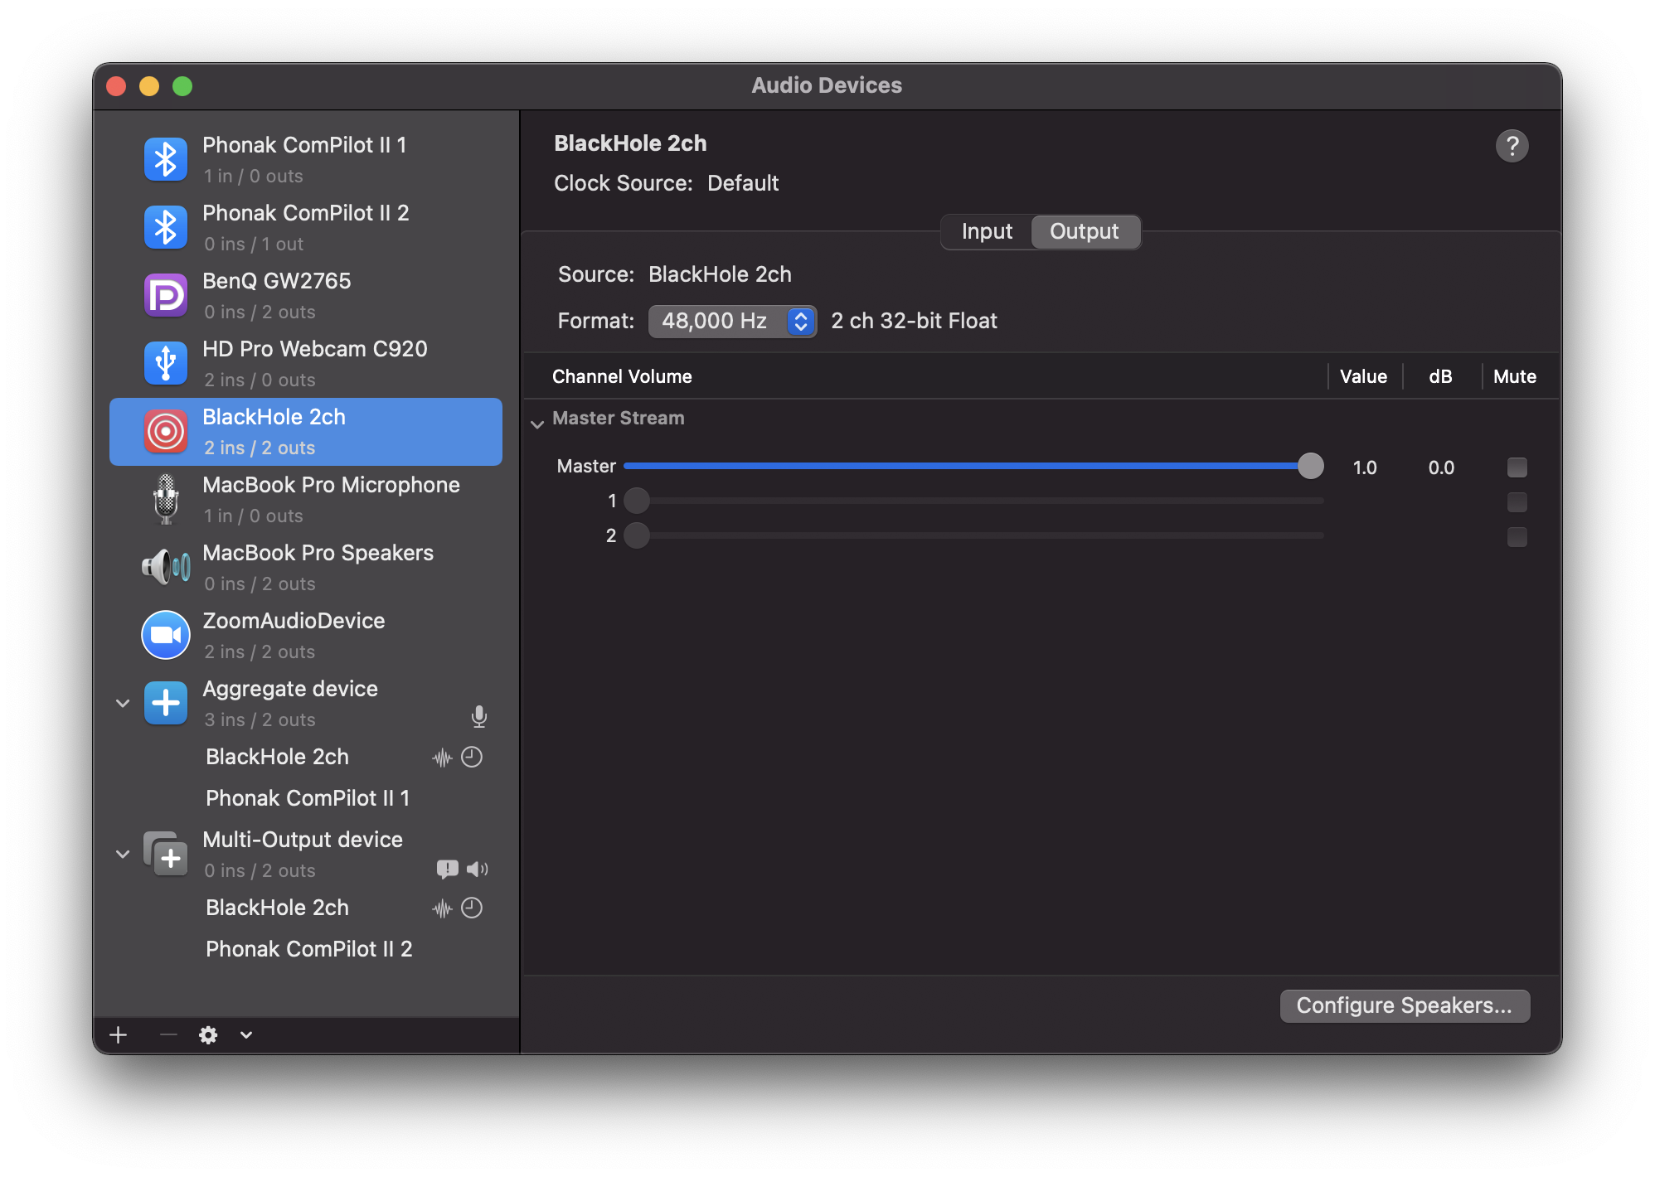Click the Configure Speakers button
Viewport: 1655px width, 1177px height.
click(x=1405, y=1006)
